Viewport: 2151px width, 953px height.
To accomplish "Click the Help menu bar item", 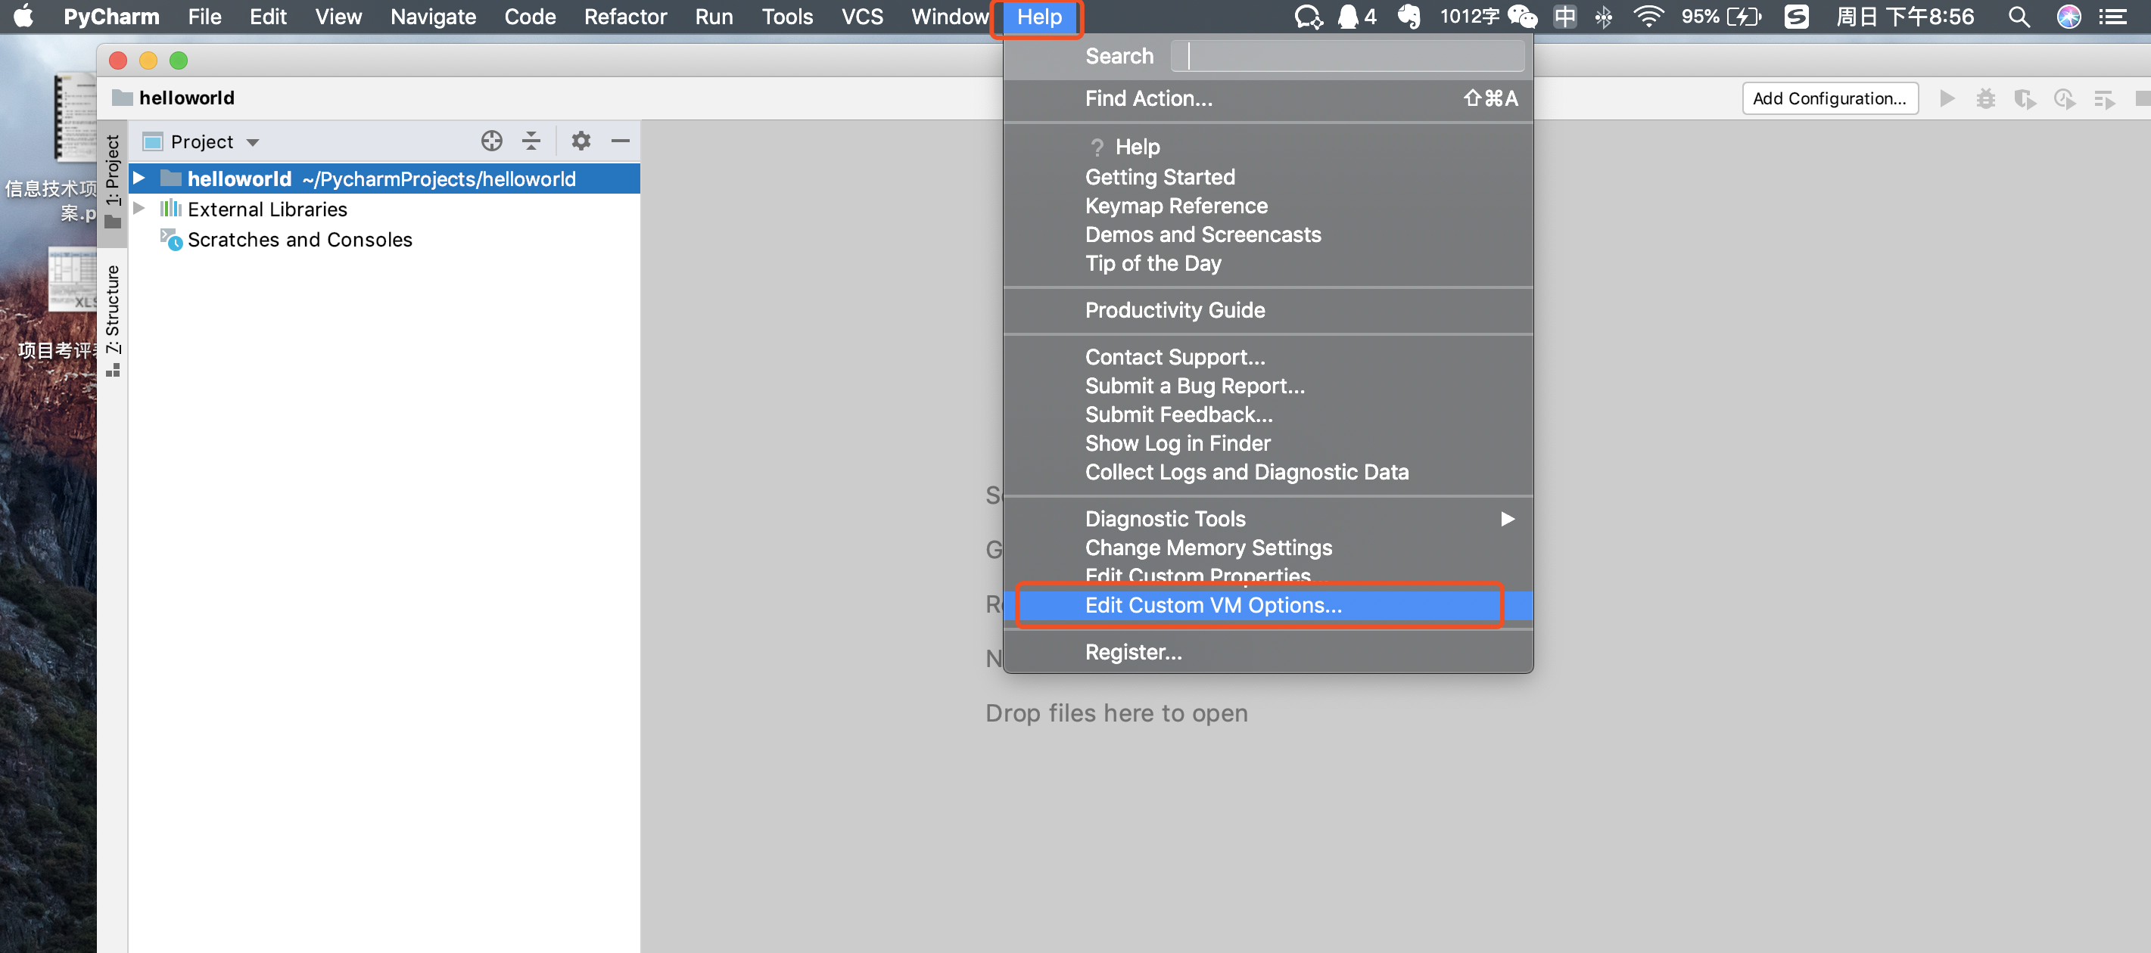I will tap(1037, 17).
